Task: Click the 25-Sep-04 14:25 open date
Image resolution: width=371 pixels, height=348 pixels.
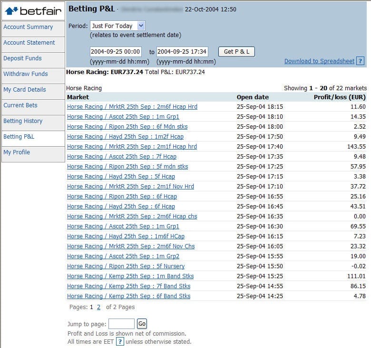Action: pos(260,296)
